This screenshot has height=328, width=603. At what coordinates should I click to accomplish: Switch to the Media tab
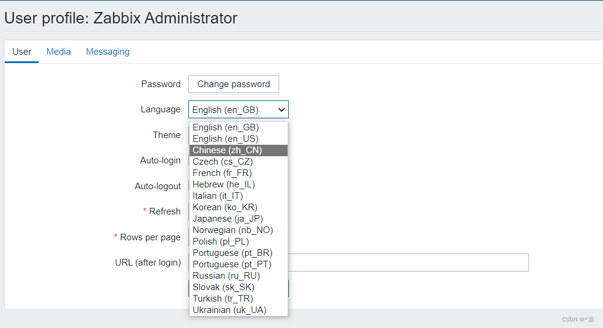click(x=58, y=52)
